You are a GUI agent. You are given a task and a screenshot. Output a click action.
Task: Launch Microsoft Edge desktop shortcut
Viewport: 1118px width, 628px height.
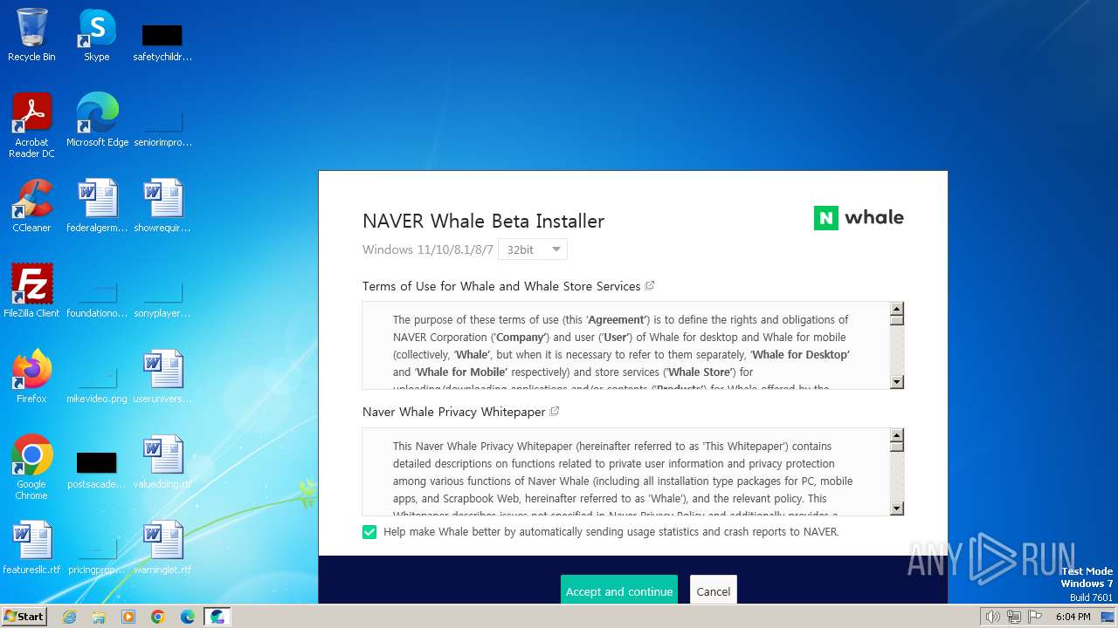97,120
